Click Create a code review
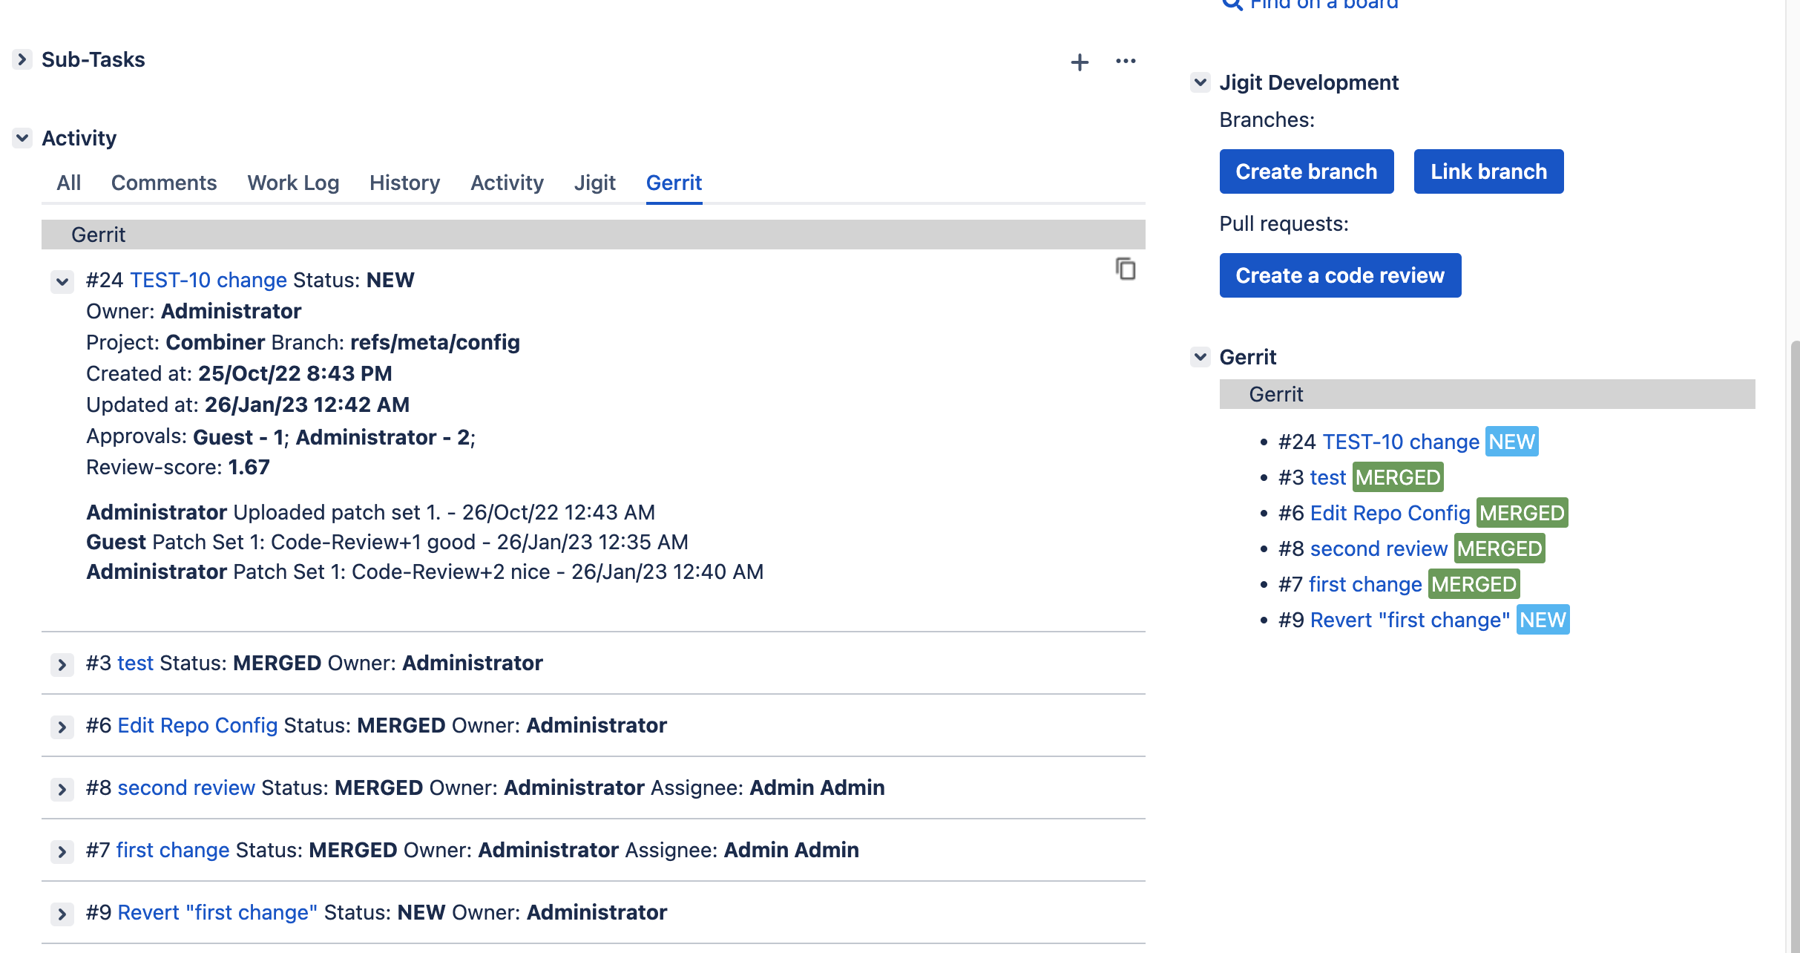Screen dimensions: 1800x953 click(x=1339, y=275)
